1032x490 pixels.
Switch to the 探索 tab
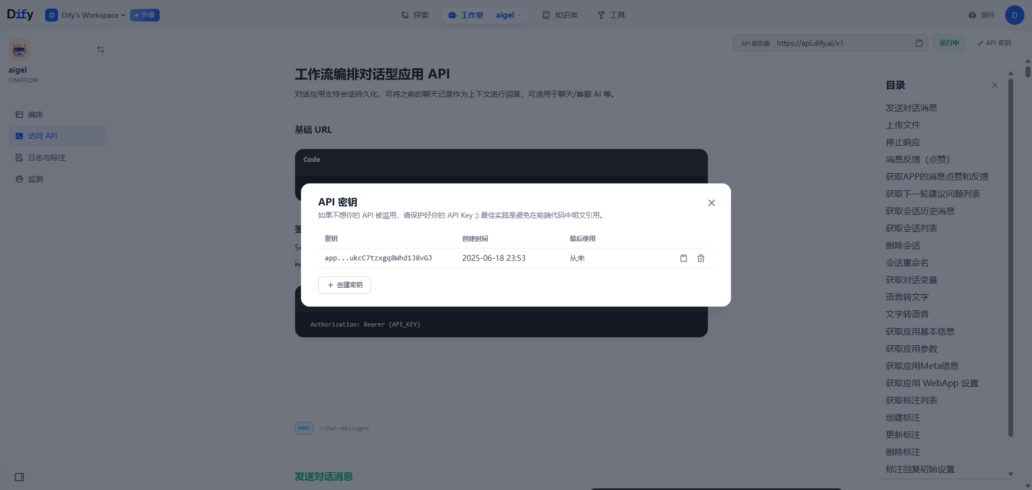point(414,15)
